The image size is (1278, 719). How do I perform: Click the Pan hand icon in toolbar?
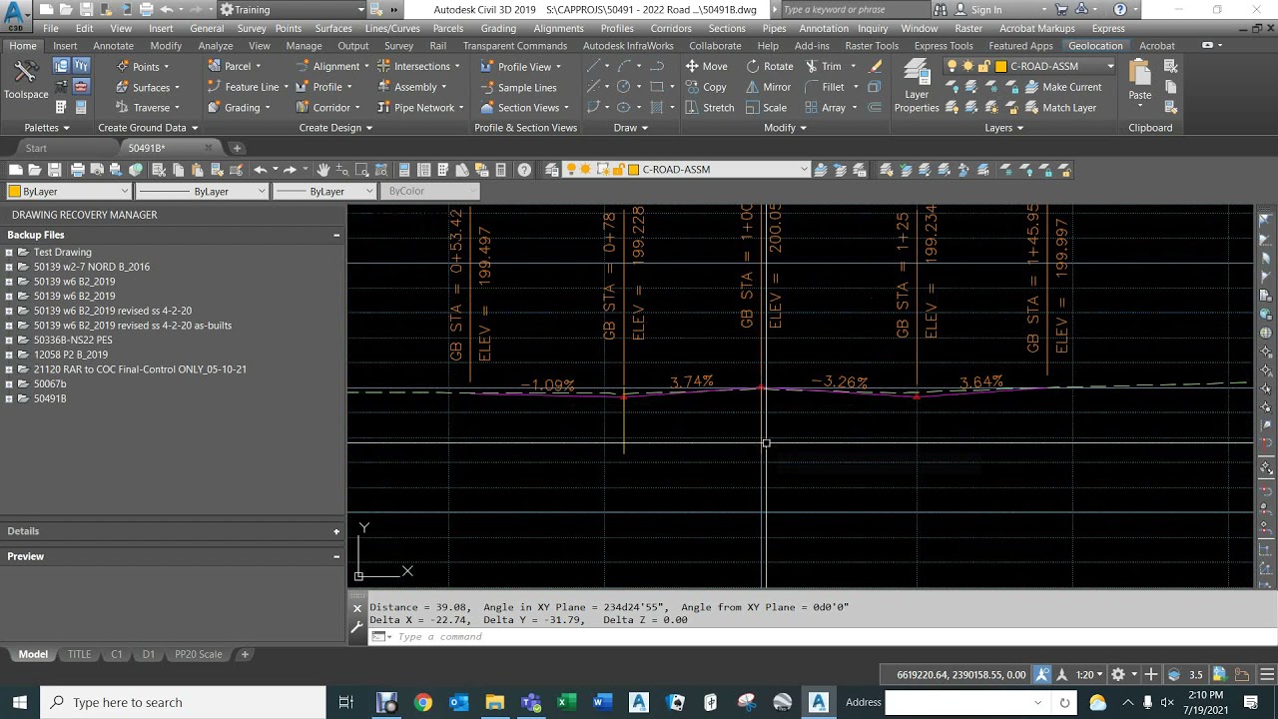tap(323, 170)
